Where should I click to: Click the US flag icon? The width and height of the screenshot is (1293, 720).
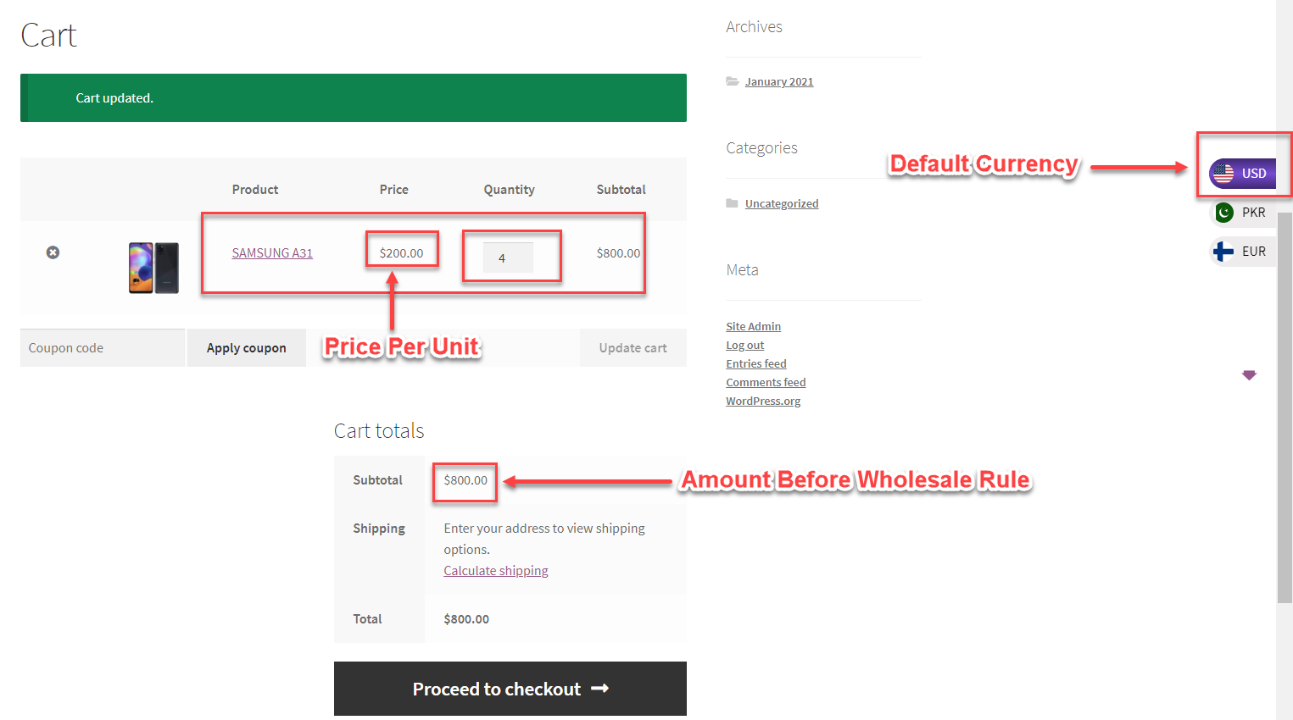[x=1223, y=174]
